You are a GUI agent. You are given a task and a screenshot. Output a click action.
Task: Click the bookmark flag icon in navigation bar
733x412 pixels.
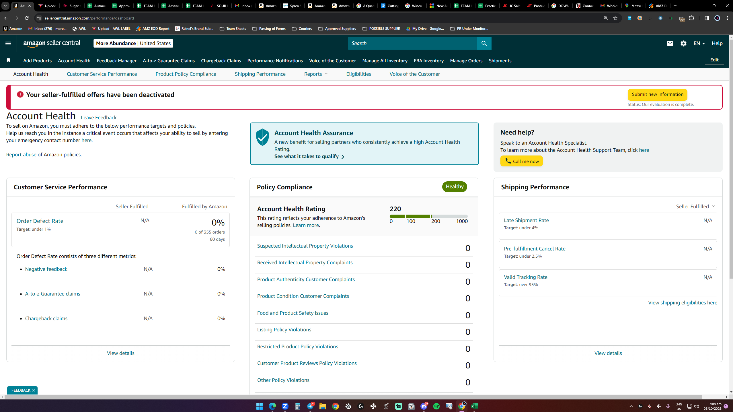[8, 60]
